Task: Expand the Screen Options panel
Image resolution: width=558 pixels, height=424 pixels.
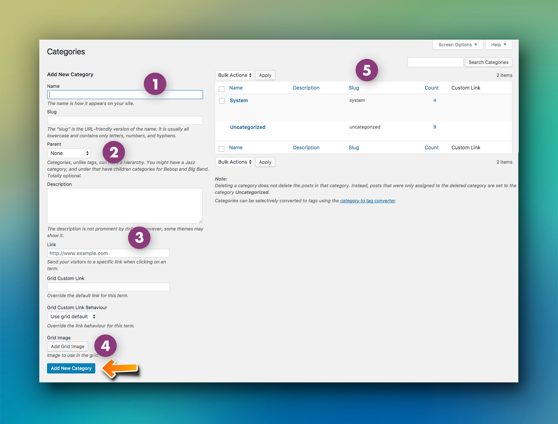Action: point(458,45)
